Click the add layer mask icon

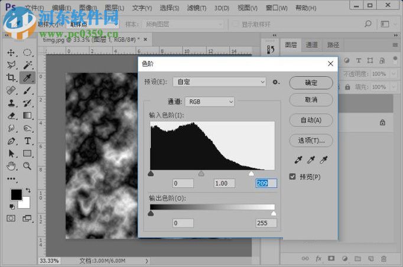coord(331,259)
